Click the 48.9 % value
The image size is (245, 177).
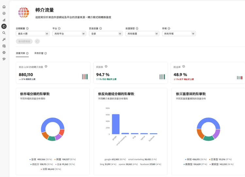180,75
